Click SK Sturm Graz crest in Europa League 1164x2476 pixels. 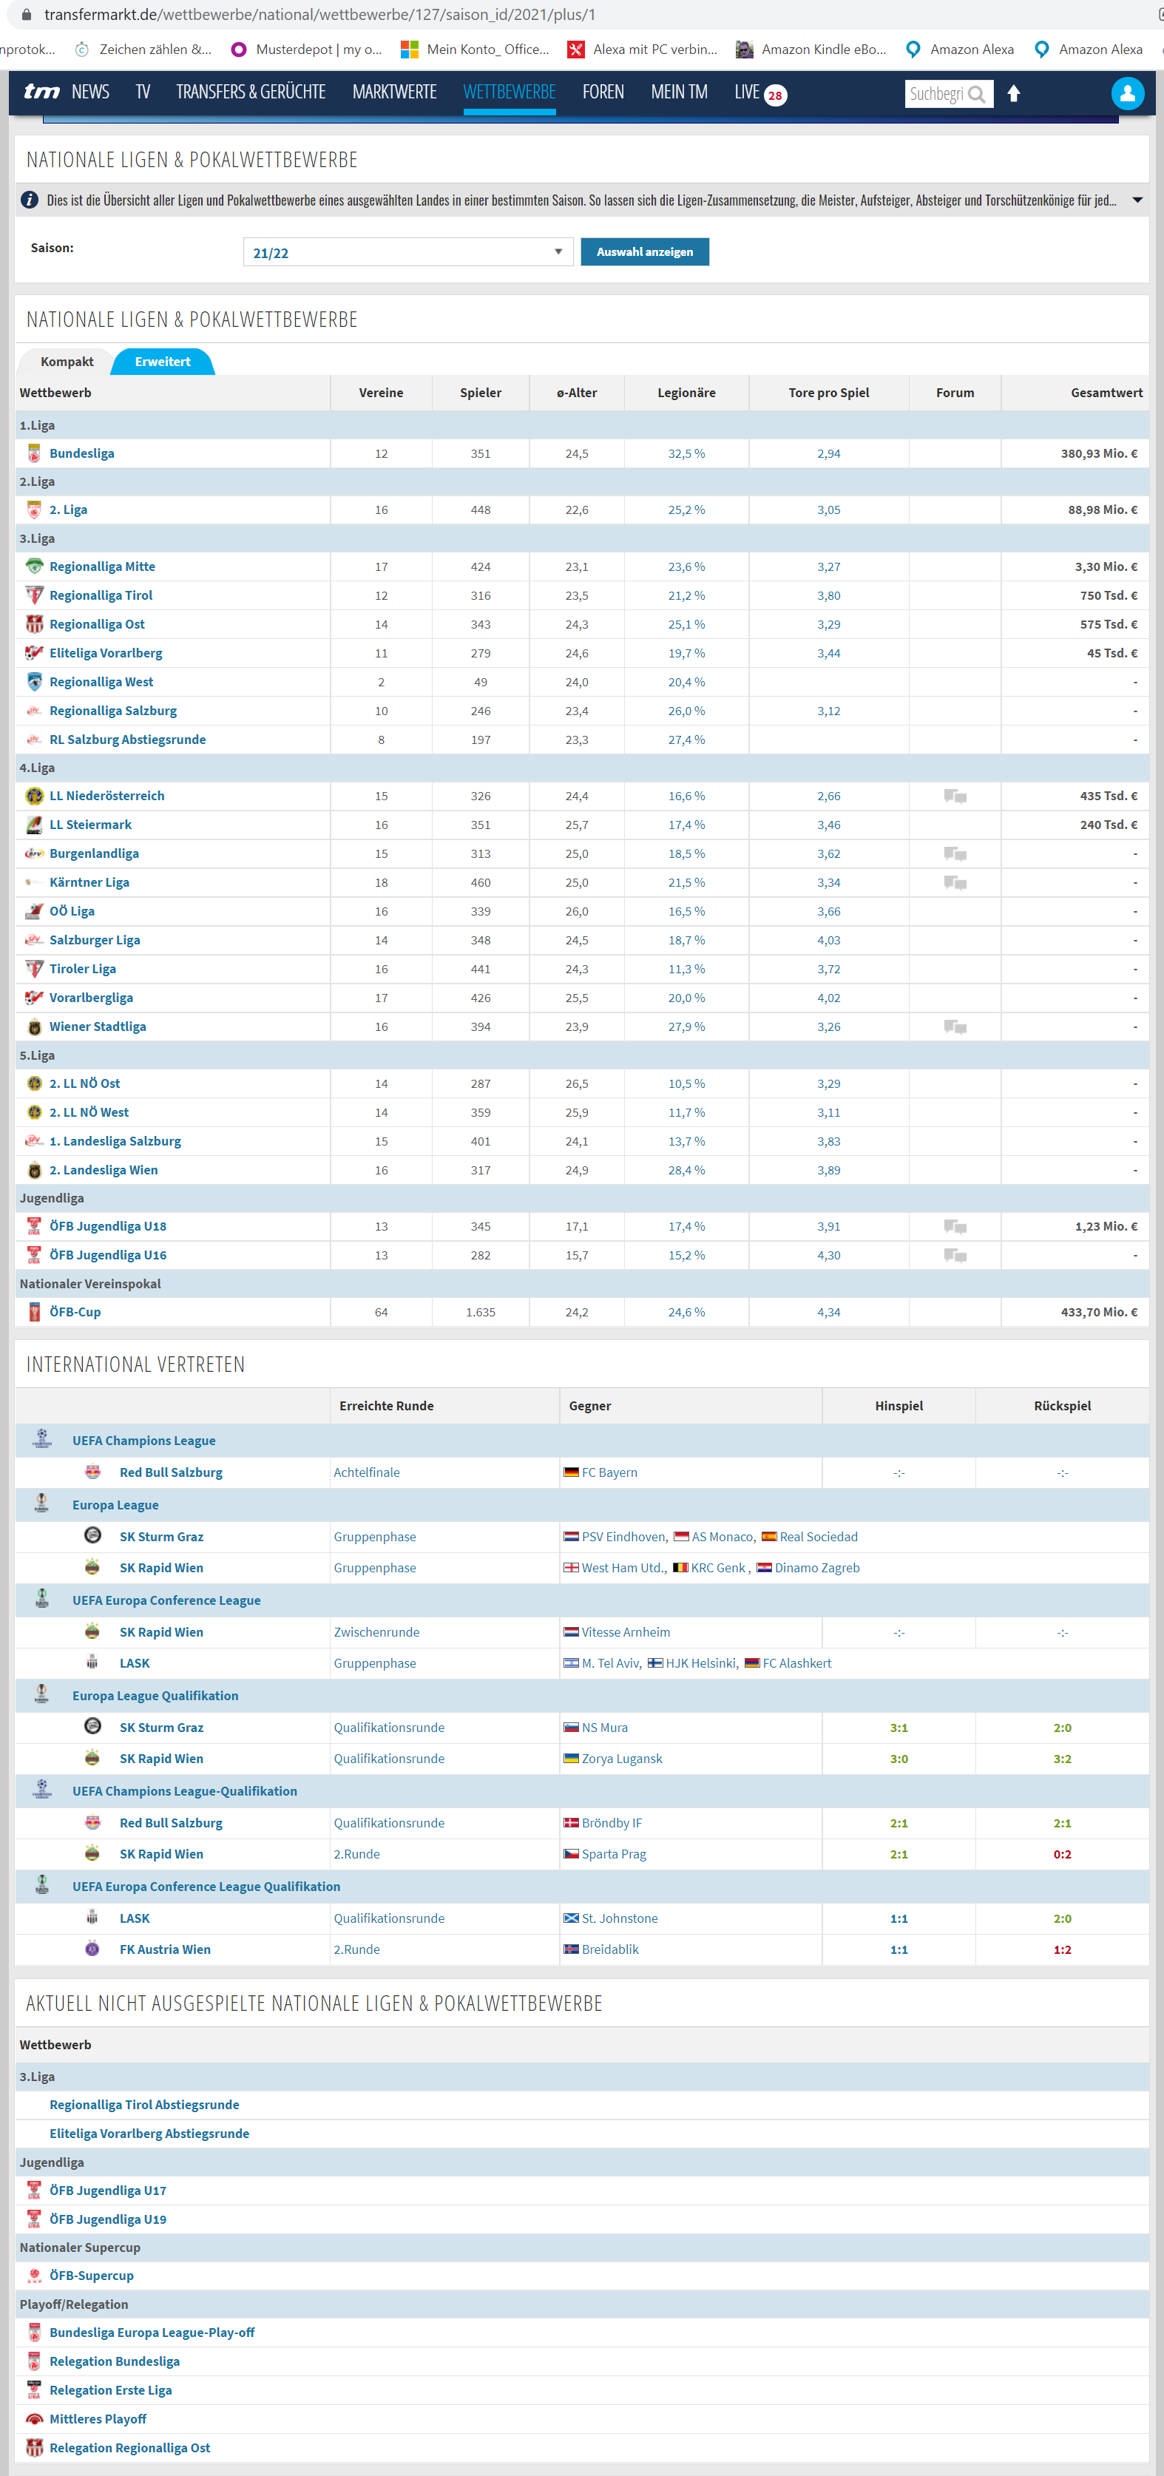tap(92, 1535)
